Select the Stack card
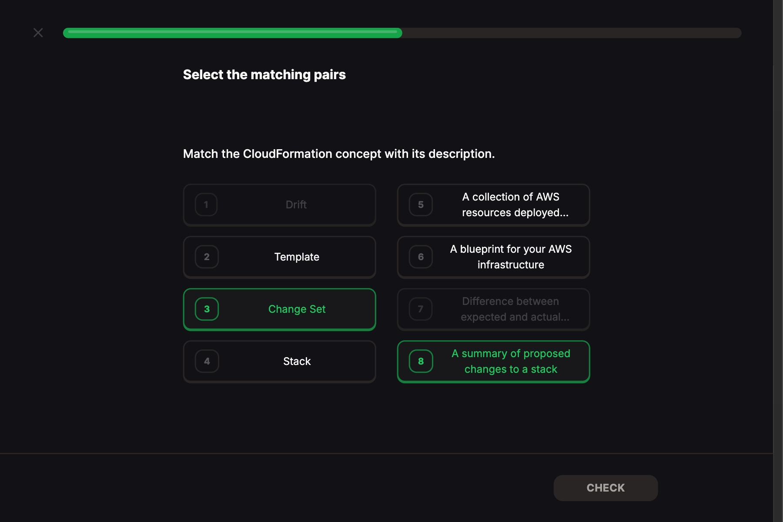Image resolution: width=783 pixels, height=522 pixels. pyautogui.click(x=279, y=361)
